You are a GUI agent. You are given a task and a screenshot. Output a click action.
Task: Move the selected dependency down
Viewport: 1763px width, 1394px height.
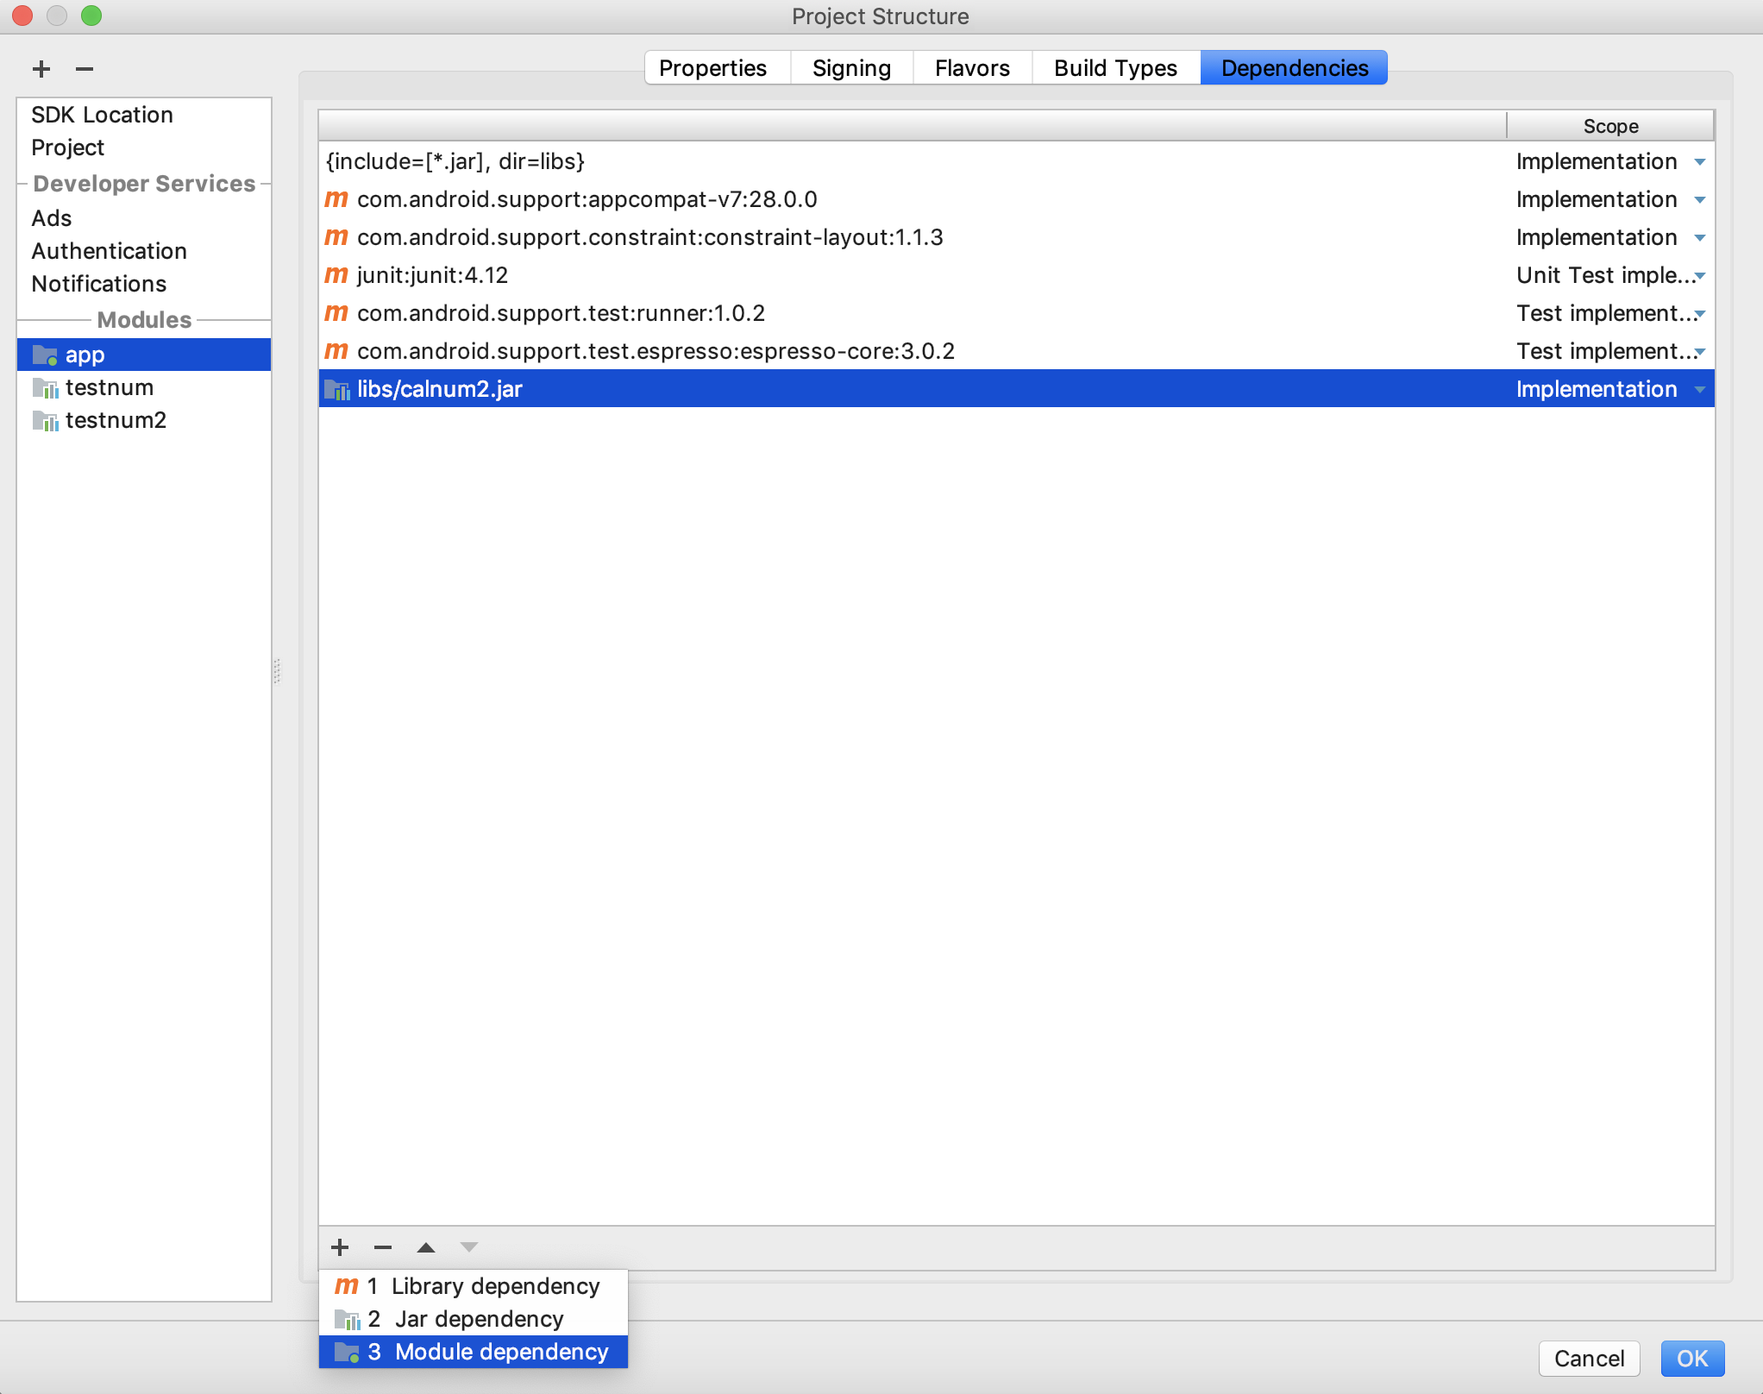(x=469, y=1247)
